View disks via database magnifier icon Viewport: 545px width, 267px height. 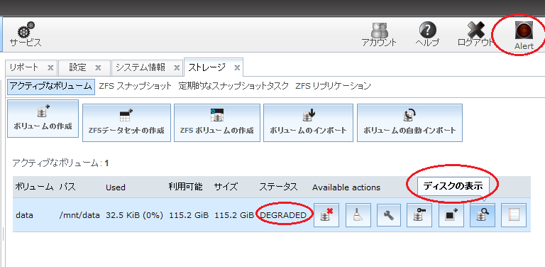click(x=483, y=216)
